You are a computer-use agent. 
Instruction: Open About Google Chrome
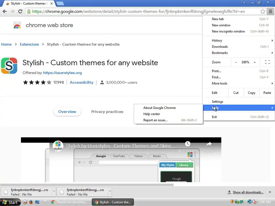point(168,108)
